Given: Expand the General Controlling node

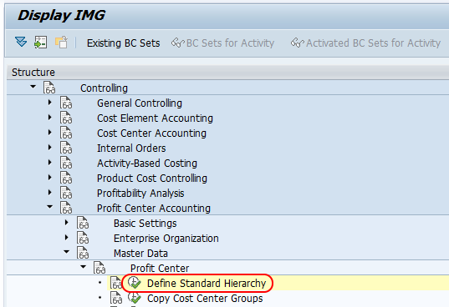Looking at the screenshot, I should coord(50,103).
